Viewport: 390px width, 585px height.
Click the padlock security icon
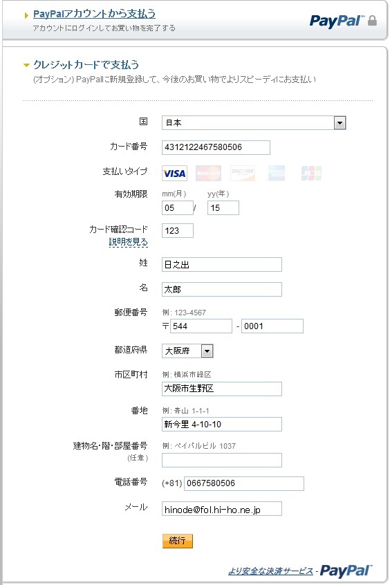[372, 21]
